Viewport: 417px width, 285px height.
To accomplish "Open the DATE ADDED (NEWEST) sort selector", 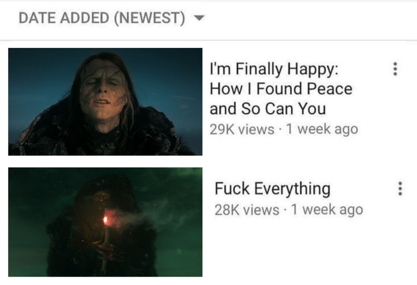I will (x=111, y=18).
